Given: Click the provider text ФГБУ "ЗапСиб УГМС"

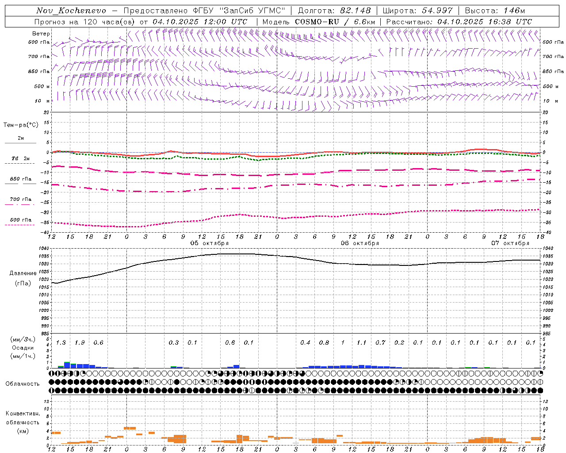Looking at the screenshot, I should coord(239,11).
